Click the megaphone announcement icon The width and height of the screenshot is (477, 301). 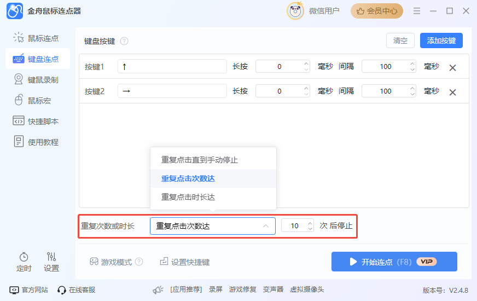pos(158,290)
